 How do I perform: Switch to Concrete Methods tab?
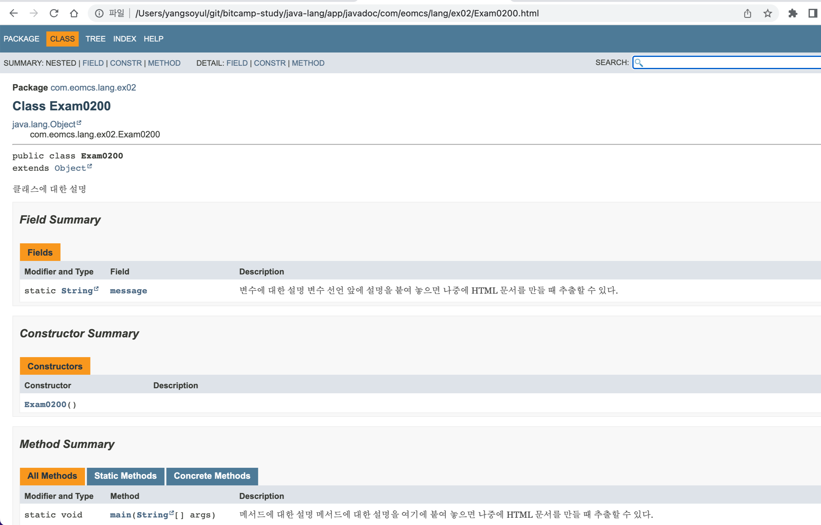point(212,476)
